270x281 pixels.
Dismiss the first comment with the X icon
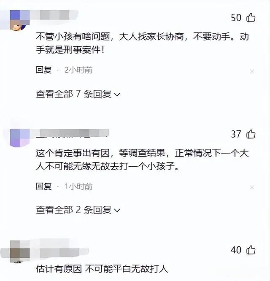click(252, 71)
